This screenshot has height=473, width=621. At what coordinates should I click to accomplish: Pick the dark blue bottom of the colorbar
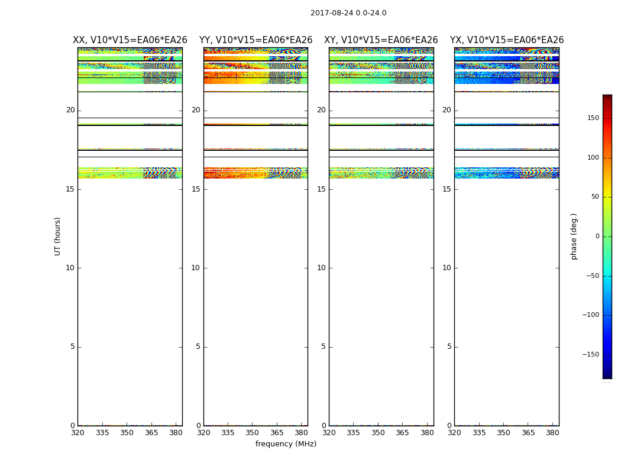[607, 375]
